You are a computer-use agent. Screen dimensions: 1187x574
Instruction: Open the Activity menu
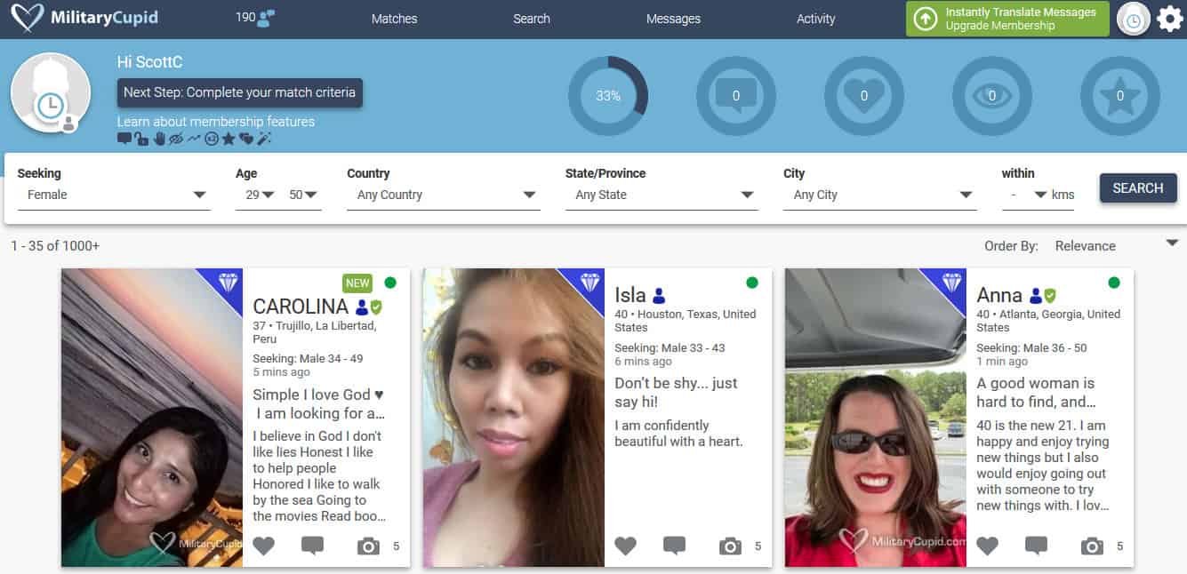pyautogui.click(x=816, y=19)
